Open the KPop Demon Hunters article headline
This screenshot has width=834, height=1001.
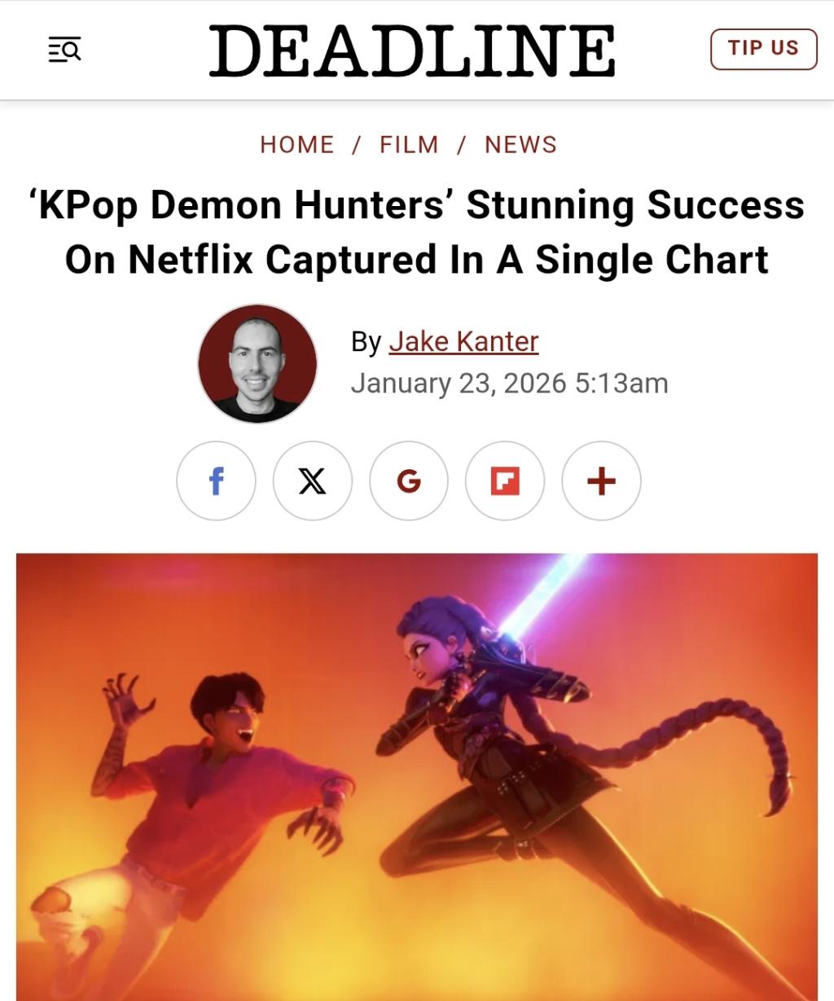[417, 232]
